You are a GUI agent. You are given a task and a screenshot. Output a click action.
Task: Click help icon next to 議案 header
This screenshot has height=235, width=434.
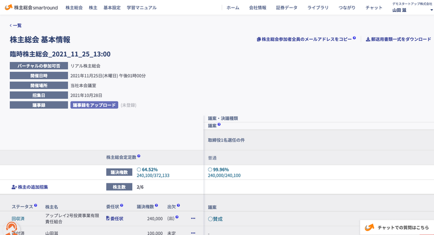coord(219,125)
